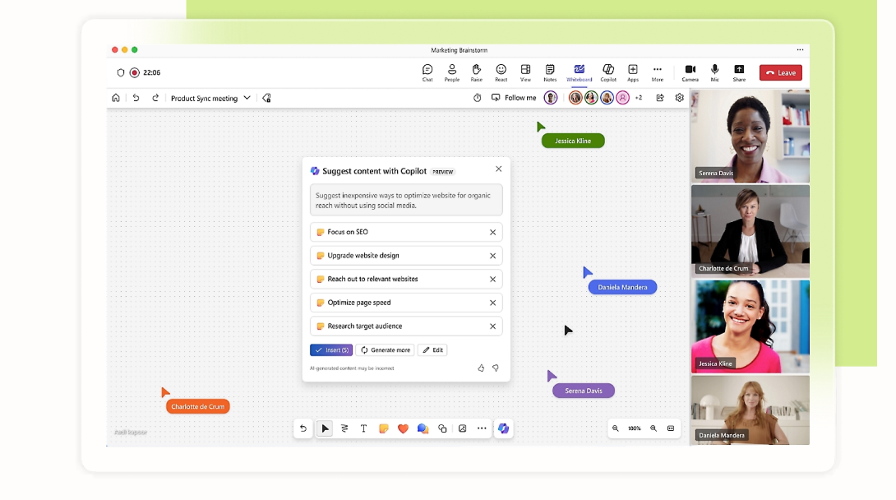Open the Chat panel
The height and width of the screenshot is (500, 896).
[x=427, y=72]
